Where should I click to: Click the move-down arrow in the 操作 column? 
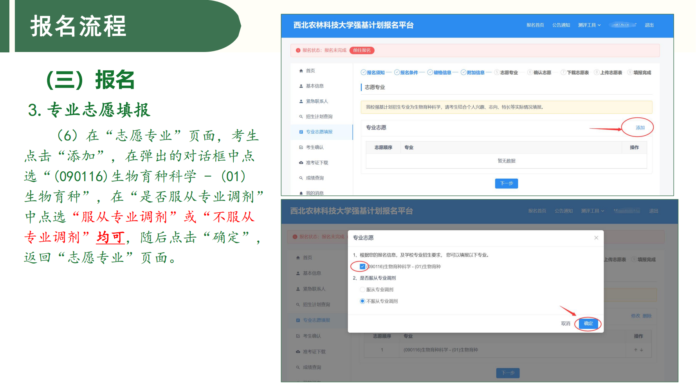coord(642,350)
